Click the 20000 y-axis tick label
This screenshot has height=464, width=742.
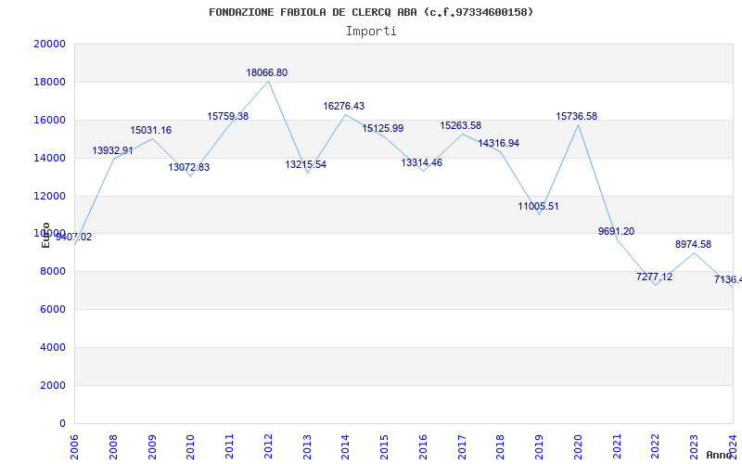49,44
